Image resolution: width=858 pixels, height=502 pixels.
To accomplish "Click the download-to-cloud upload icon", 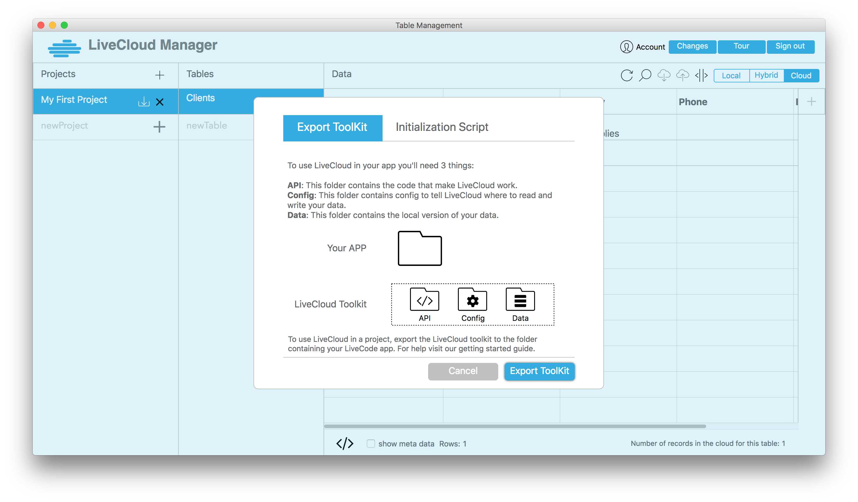I will tap(682, 75).
